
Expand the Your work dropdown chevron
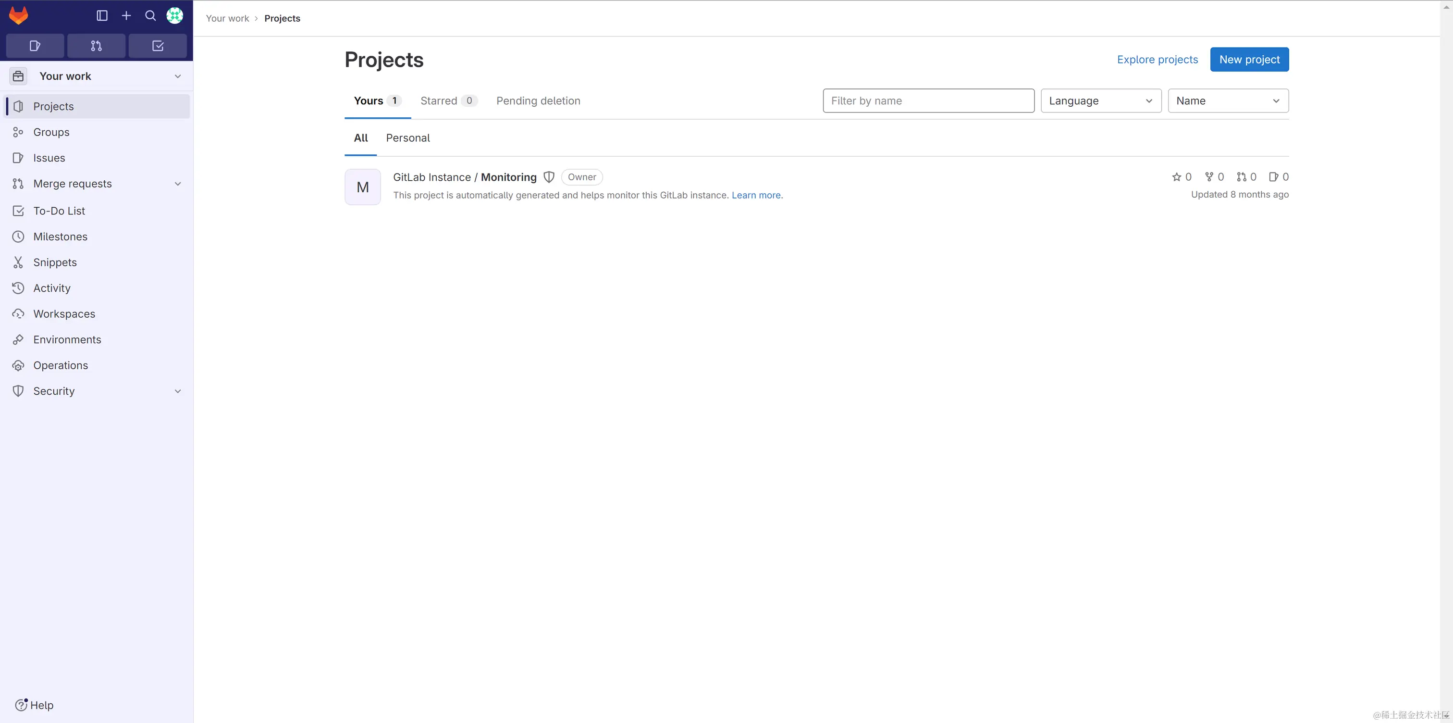(178, 76)
